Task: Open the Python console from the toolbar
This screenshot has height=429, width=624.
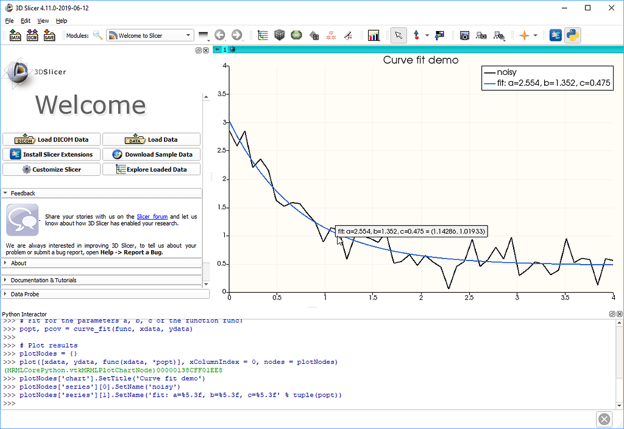Action: point(572,35)
